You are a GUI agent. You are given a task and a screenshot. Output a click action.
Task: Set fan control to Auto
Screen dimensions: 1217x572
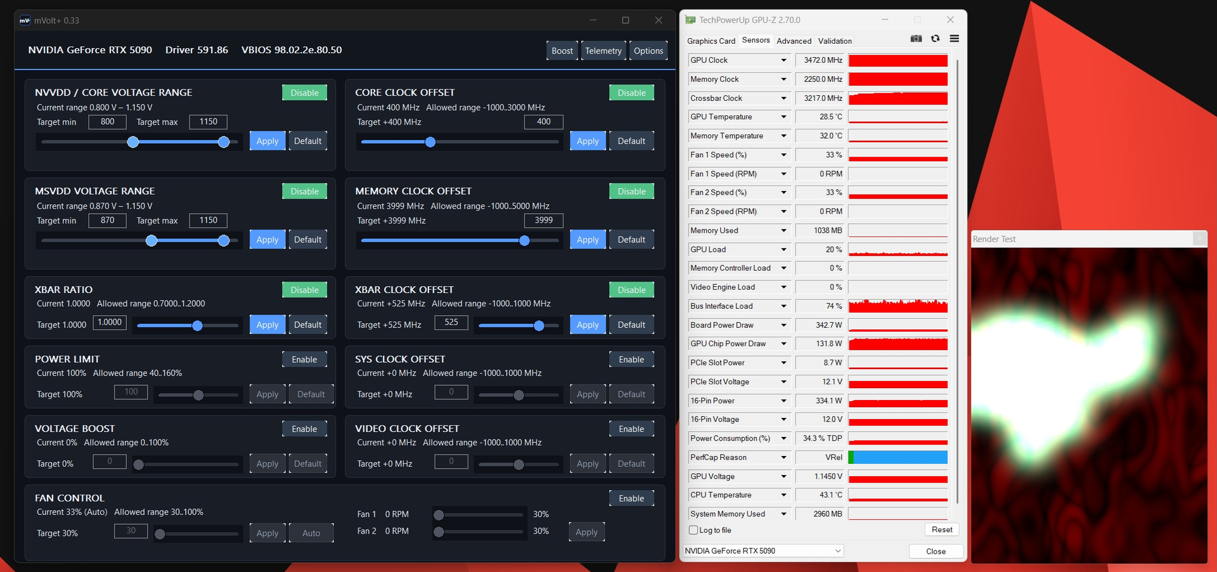tap(311, 533)
